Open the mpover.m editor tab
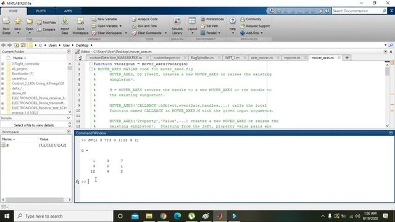395x222 pixels. (292, 58)
